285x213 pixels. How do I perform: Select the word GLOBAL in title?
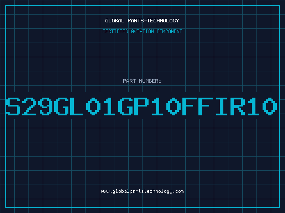[115, 21]
